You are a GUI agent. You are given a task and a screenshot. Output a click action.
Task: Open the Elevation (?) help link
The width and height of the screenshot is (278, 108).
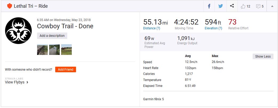213,28
